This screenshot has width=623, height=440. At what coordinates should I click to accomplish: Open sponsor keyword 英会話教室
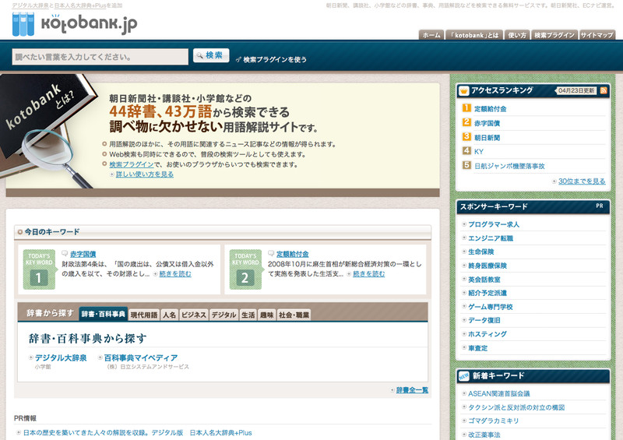484,280
